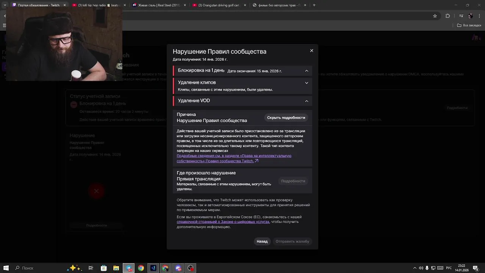Click 'Отправить жалобу' button
Viewport: 485px width, 273px height.
point(293,242)
